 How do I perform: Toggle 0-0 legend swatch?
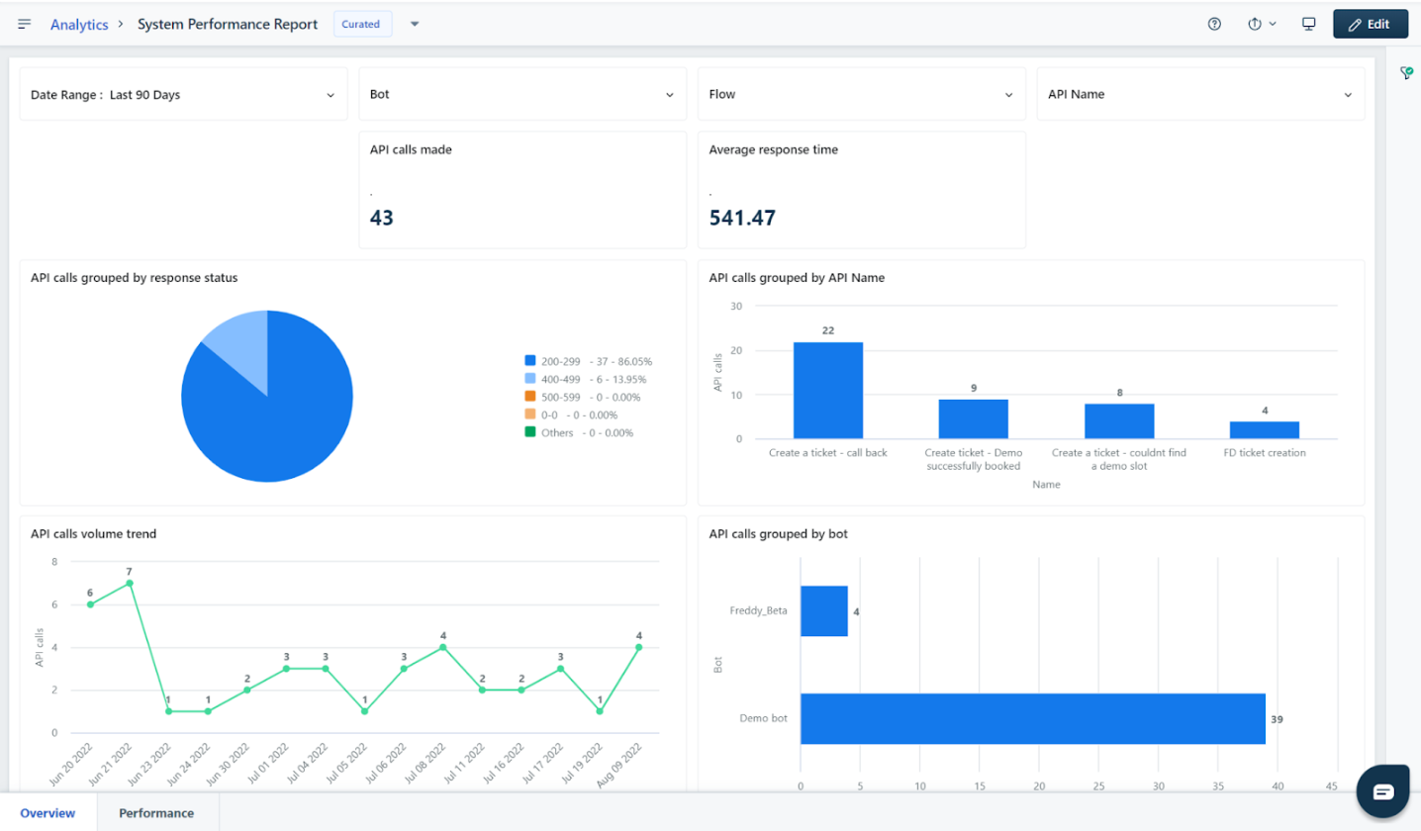pyautogui.click(x=529, y=415)
